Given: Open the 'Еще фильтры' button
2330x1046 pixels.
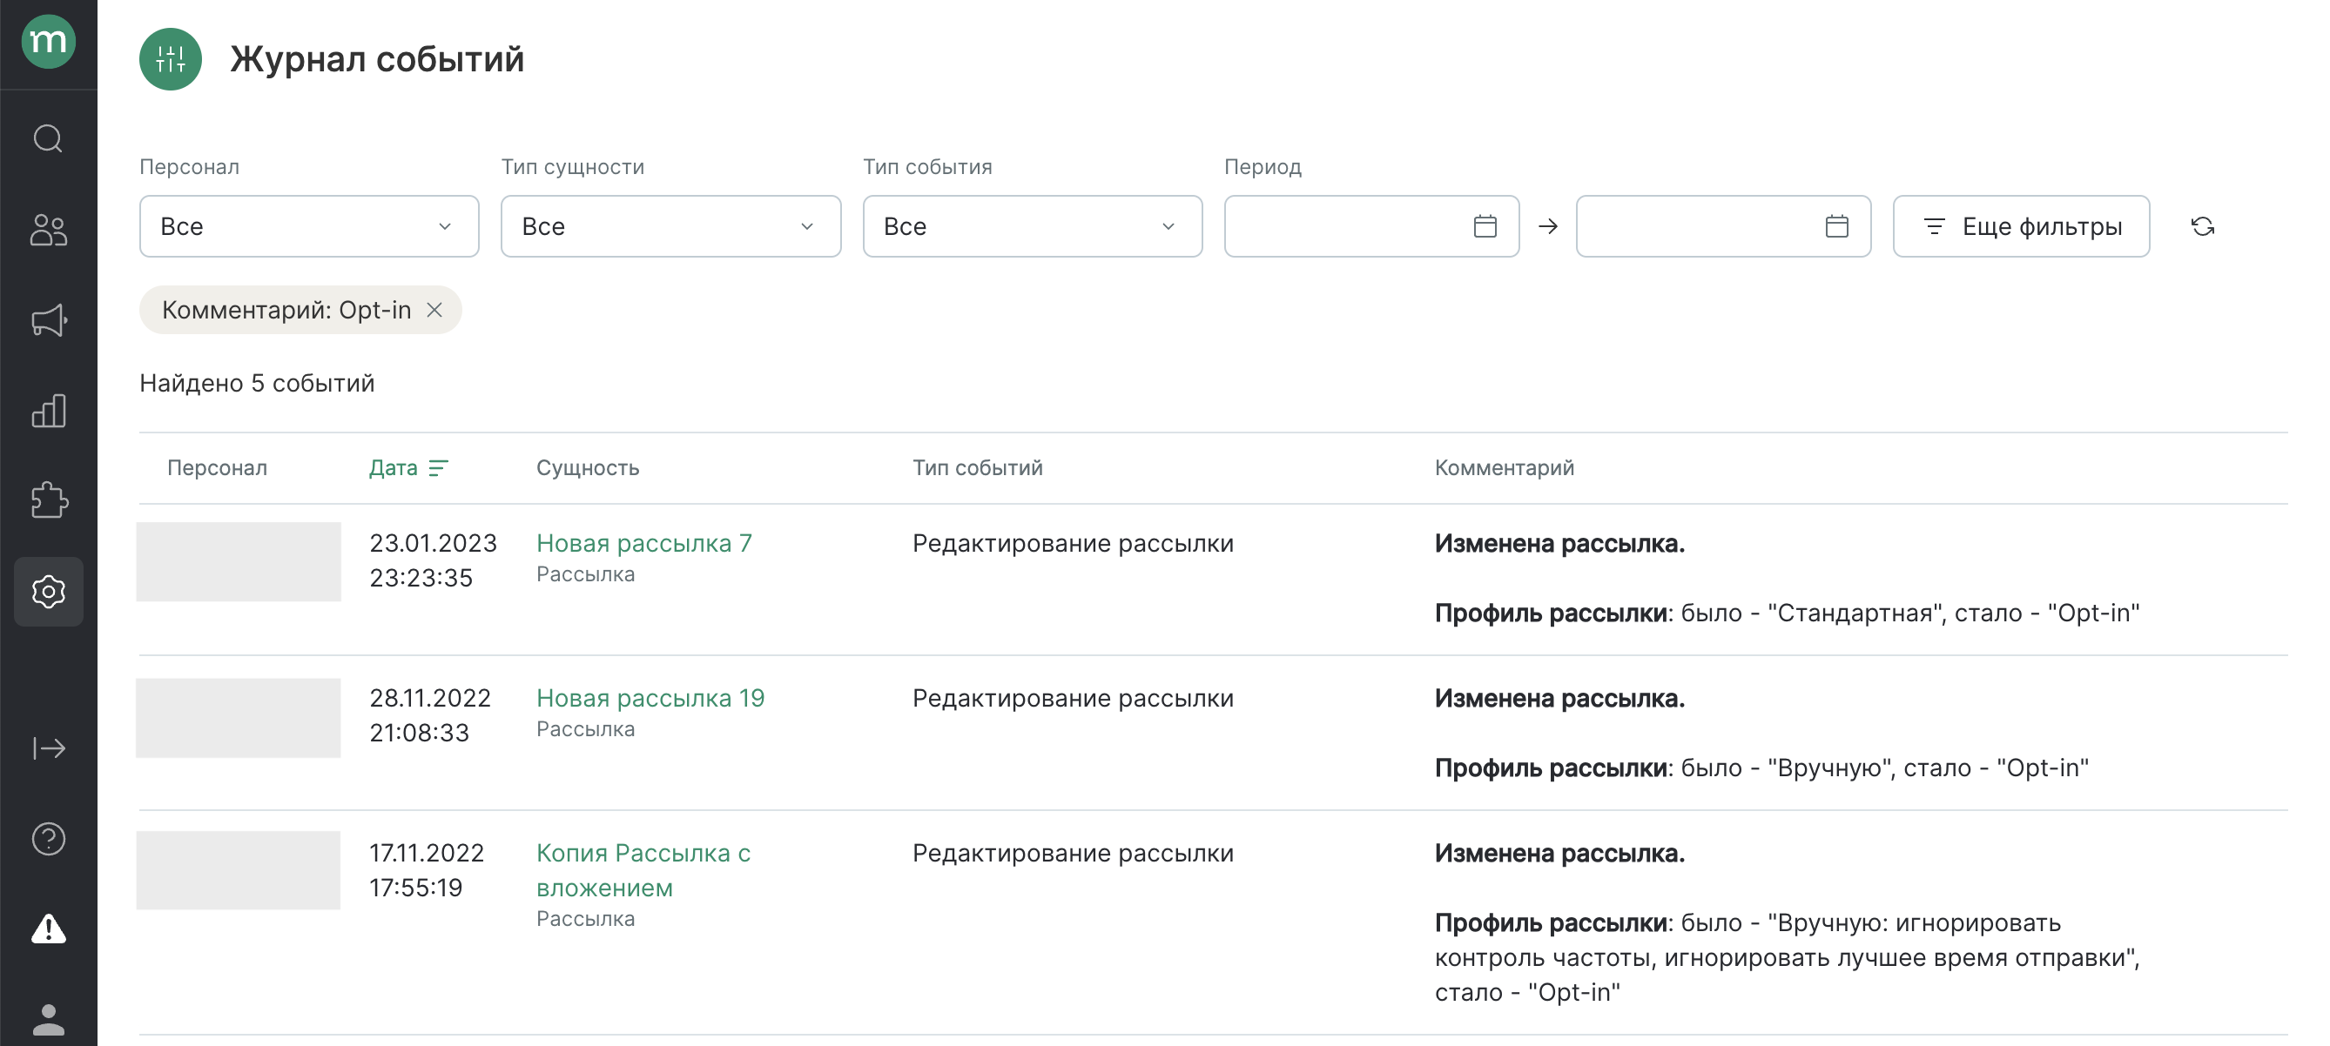Looking at the screenshot, I should click(x=2021, y=226).
